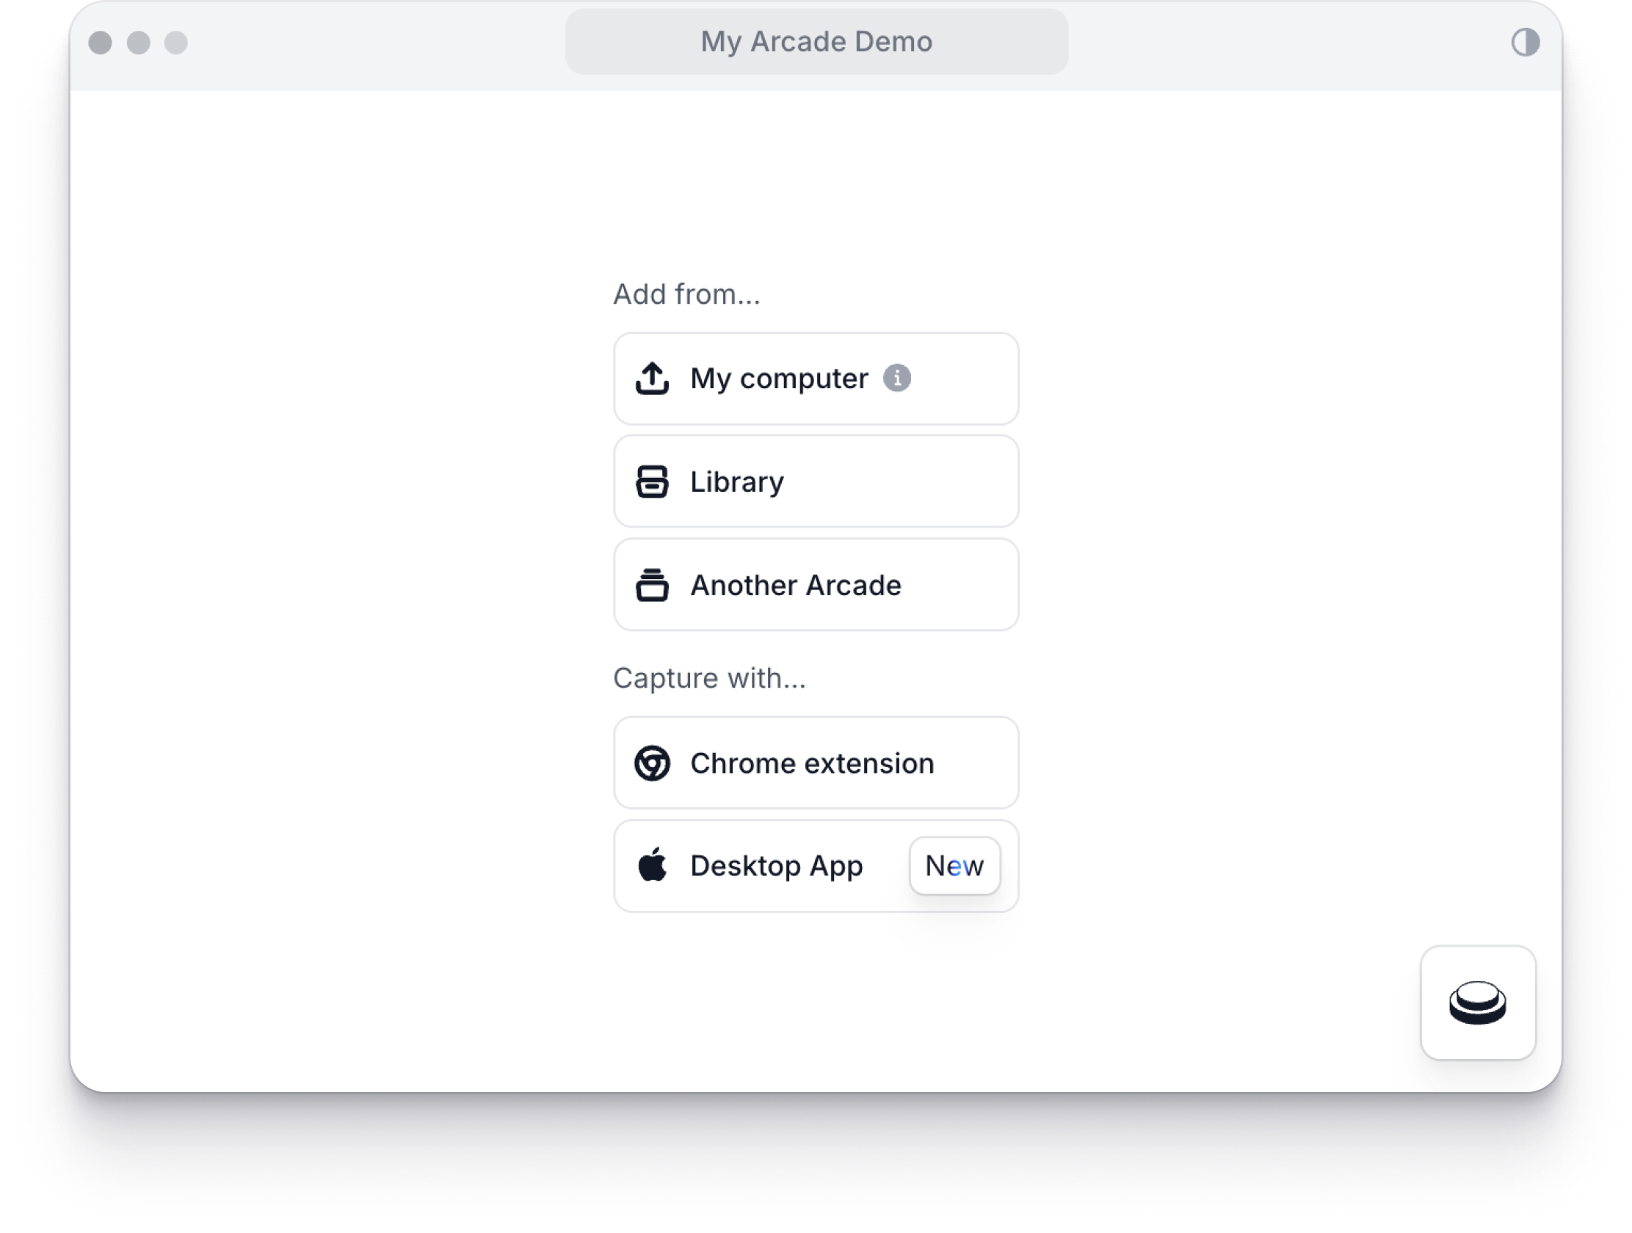Open the Arcade button widget at bottom right
This screenshot has width=1632, height=1233.
click(1477, 1003)
